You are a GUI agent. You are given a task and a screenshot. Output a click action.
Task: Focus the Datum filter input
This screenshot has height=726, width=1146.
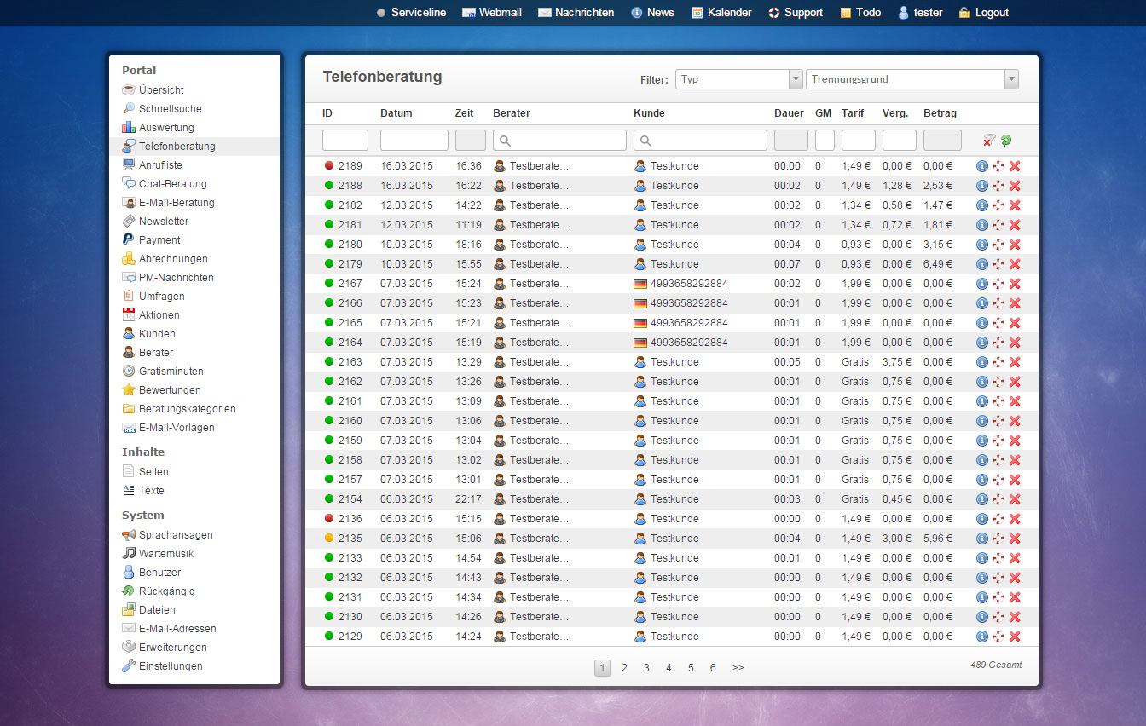click(414, 141)
